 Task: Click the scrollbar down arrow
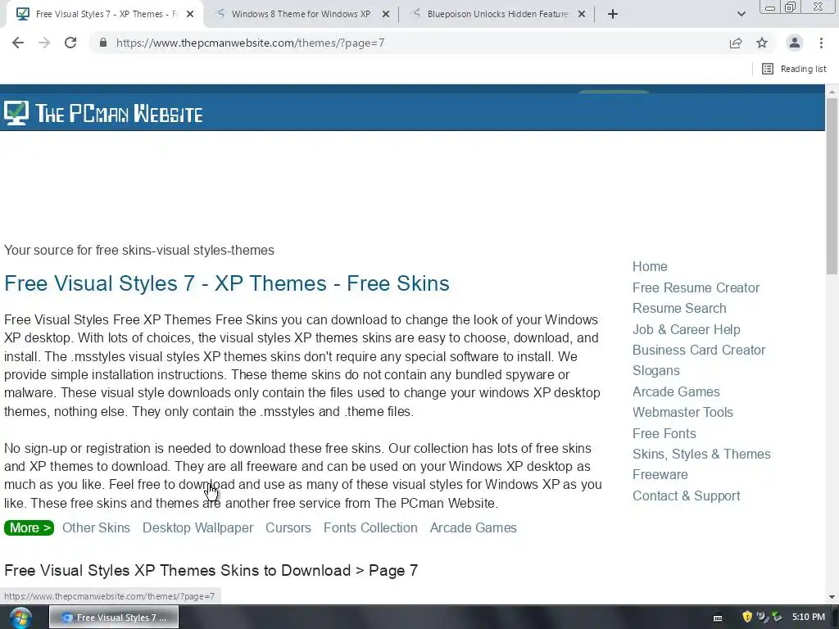point(832,597)
